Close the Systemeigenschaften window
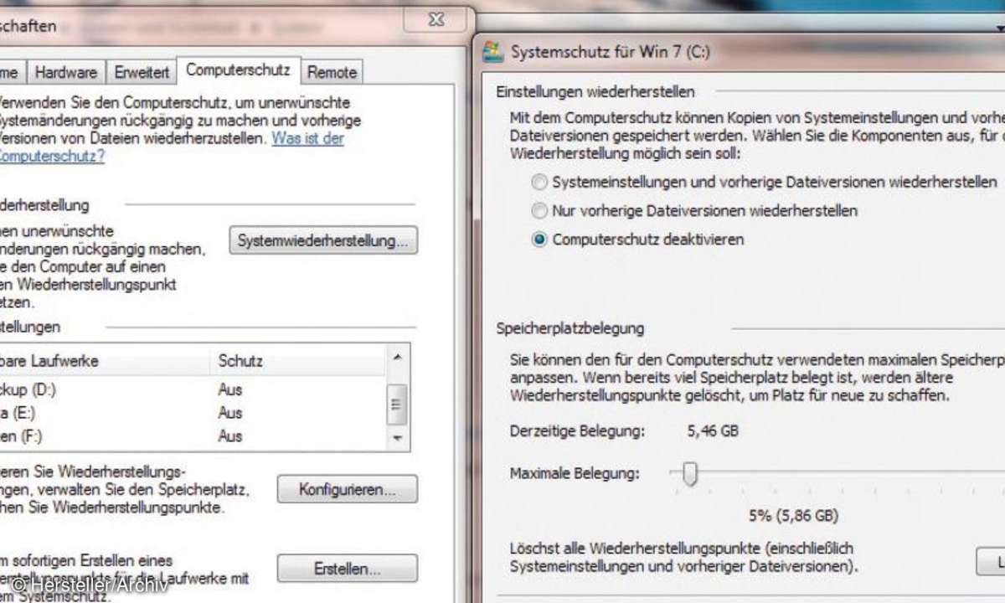This screenshot has width=1005, height=603. (436, 20)
